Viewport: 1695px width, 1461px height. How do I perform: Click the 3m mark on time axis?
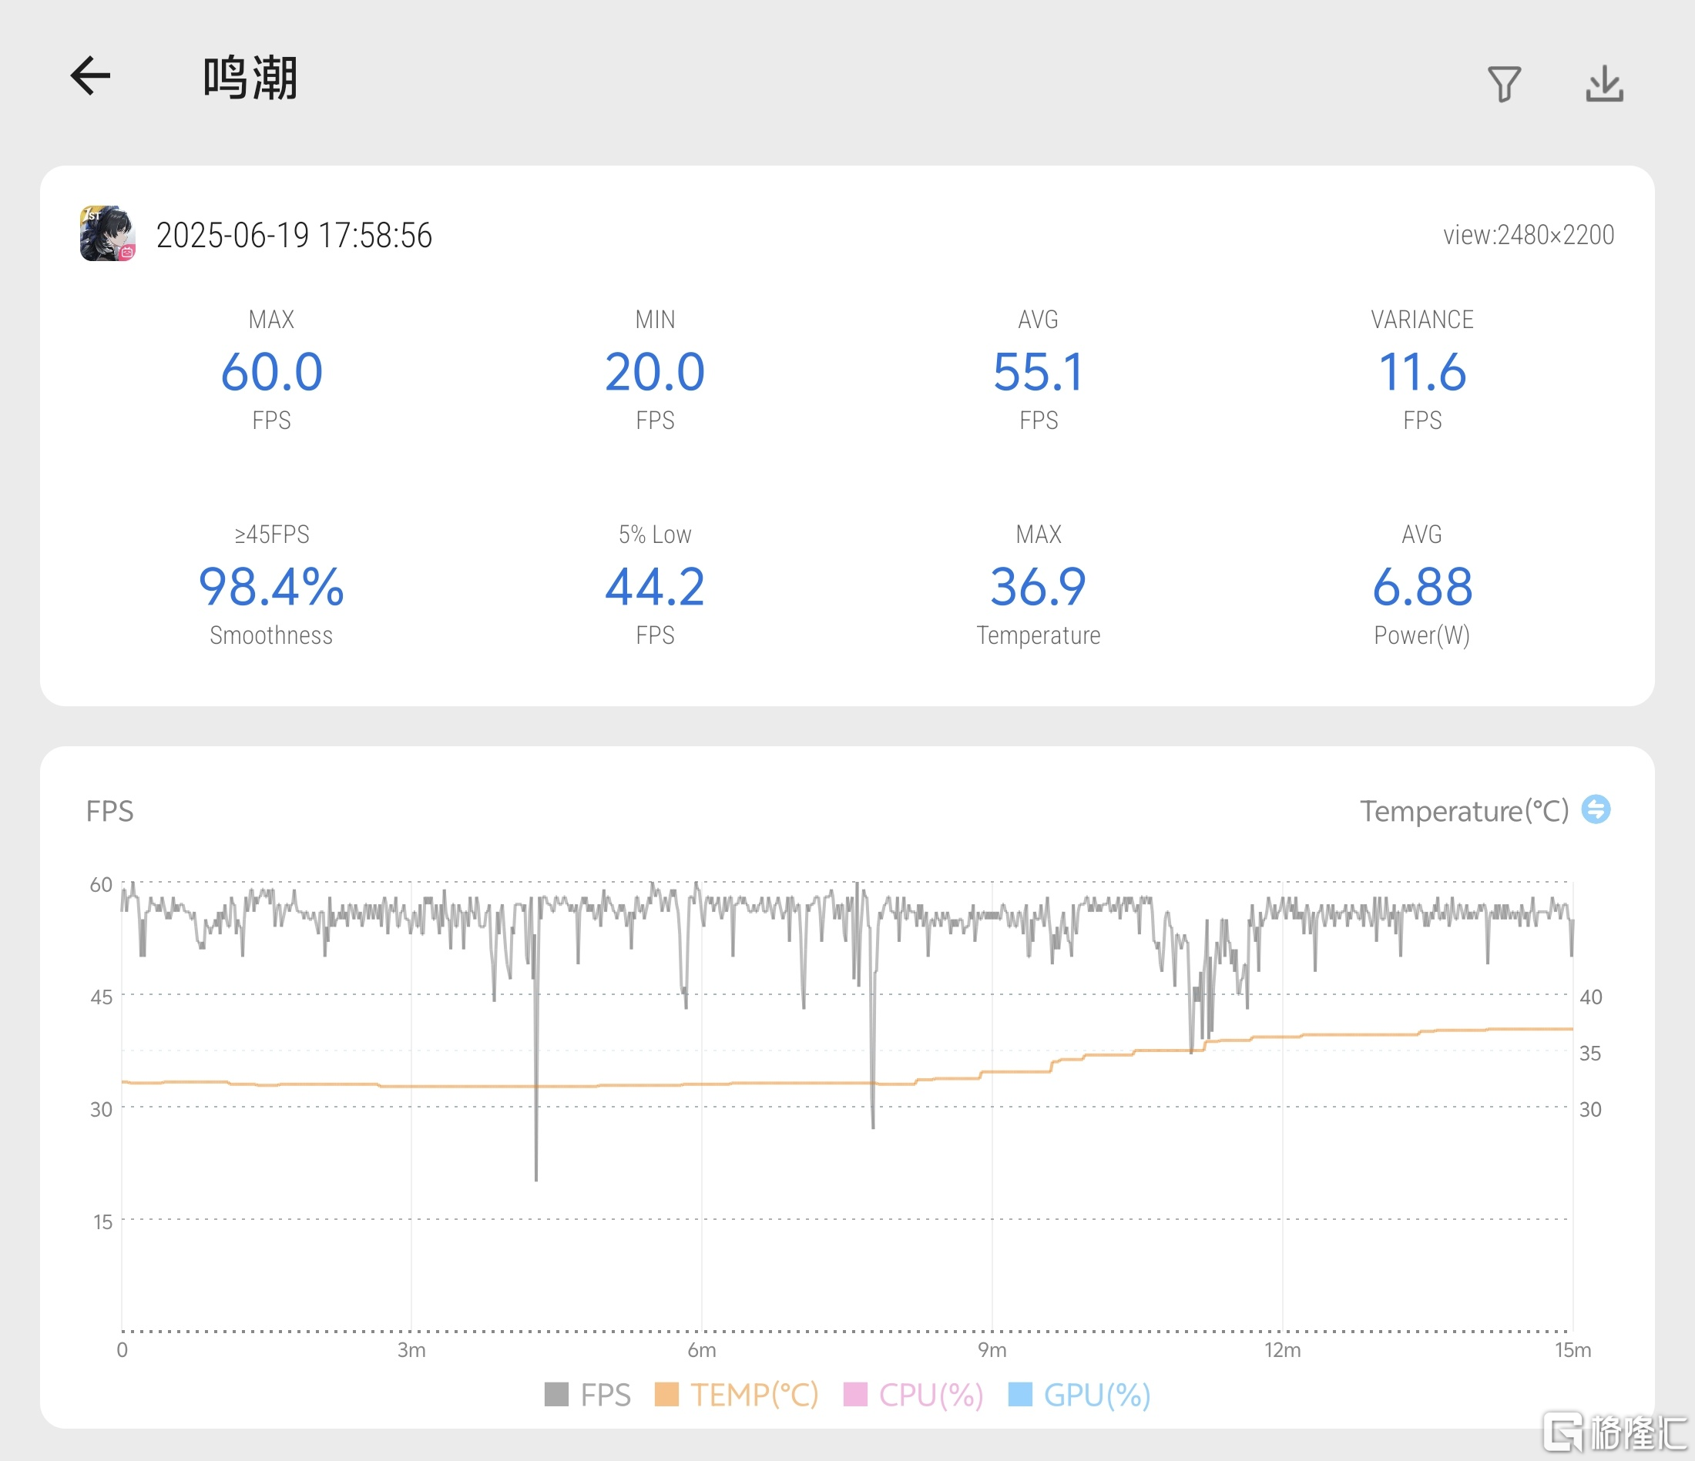[411, 1350]
